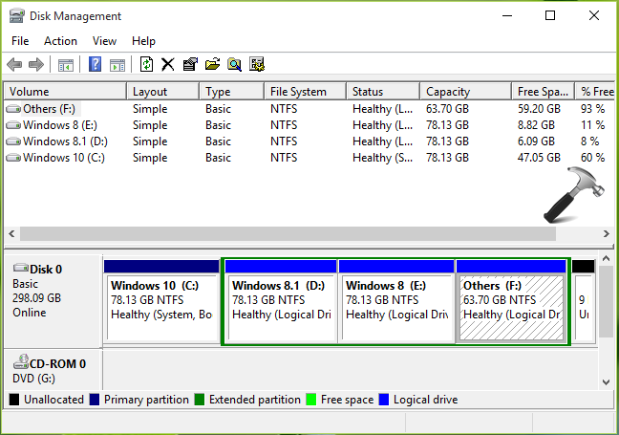Click the dark blue Primary partition swatch

coord(95,400)
